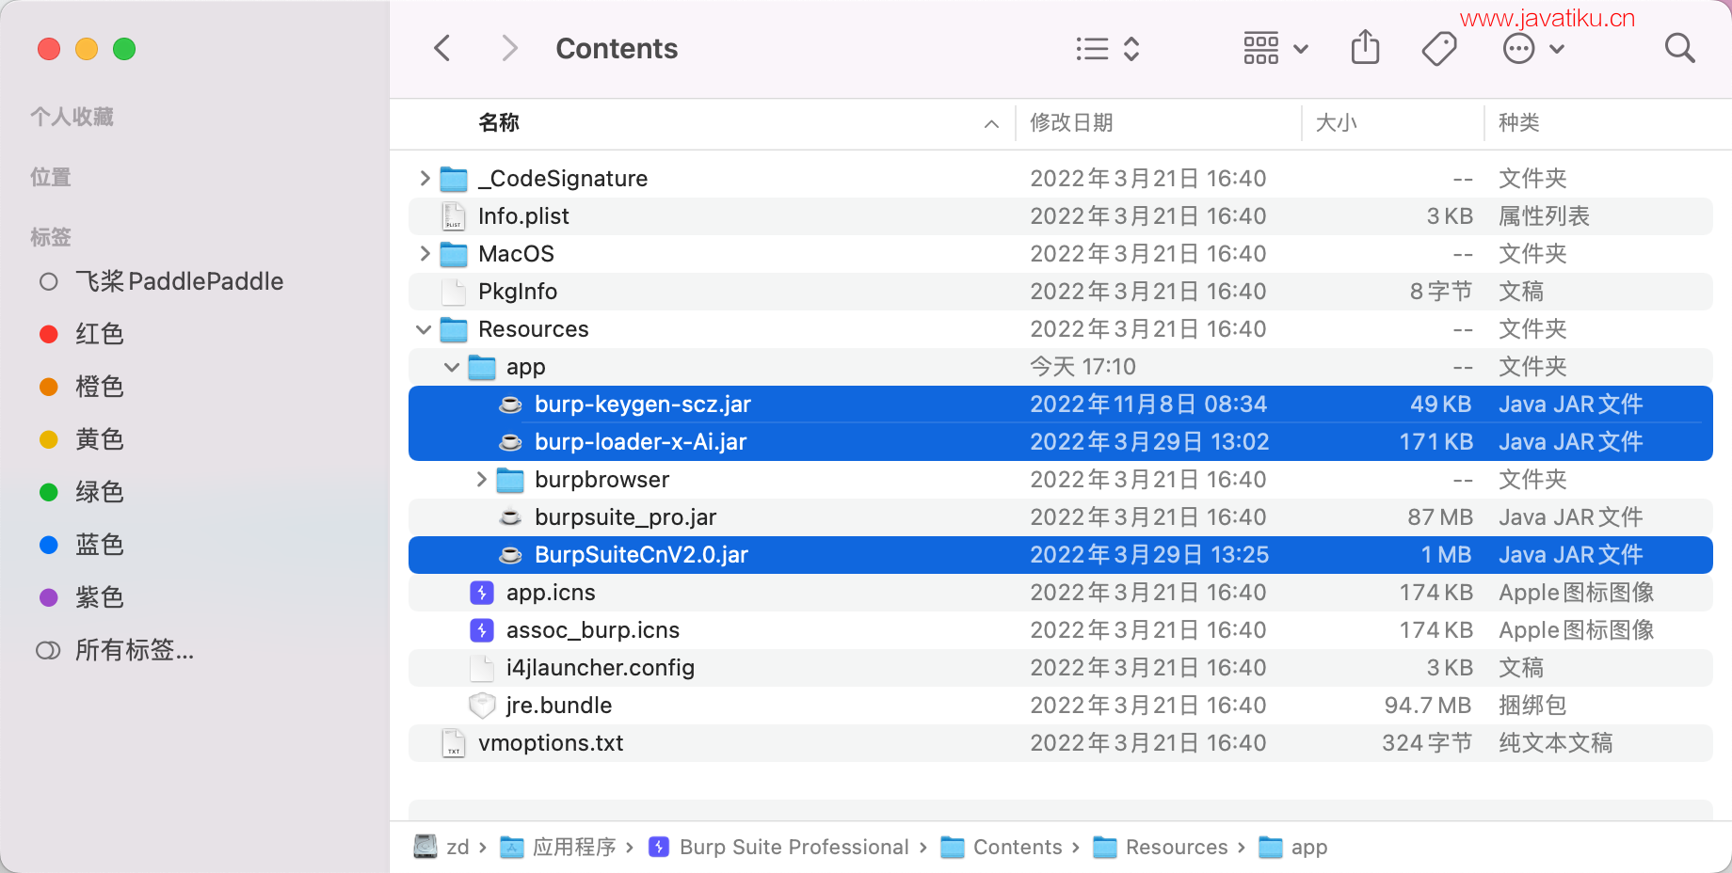Image resolution: width=1732 pixels, height=873 pixels.
Task: Go to 应用程序 in the path bar
Action: coord(558,847)
